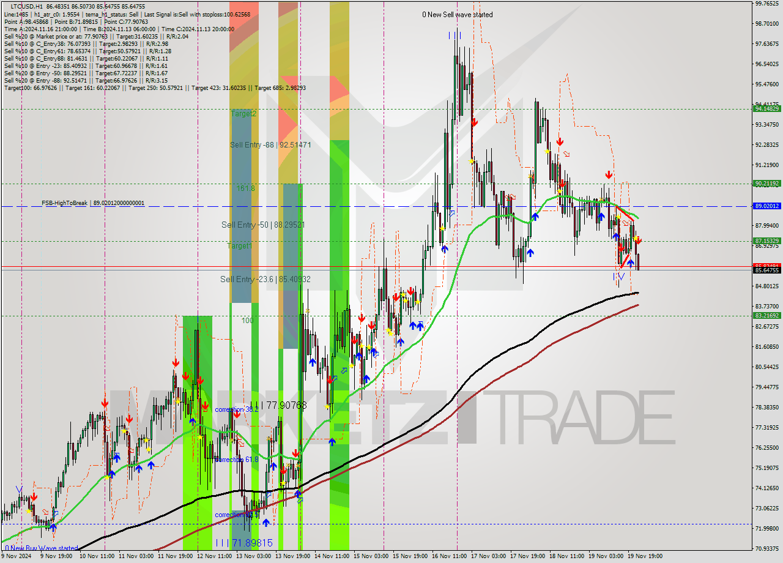The width and height of the screenshot is (783, 563).
Task: Click the 'Sell %20 @ Entry -88: 92.51471' line
Action: [x=86, y=80]
